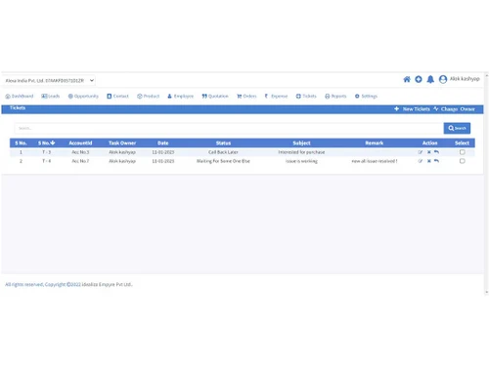This screenshot has width=489, height=366.
Task: Select the 'Waiting For Some One Else' status cell
Action: pyautogui.click(x=223, y=161)
